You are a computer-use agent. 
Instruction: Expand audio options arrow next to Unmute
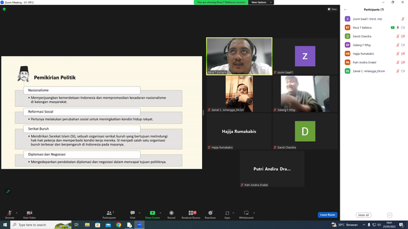click(x=17, y=213)
